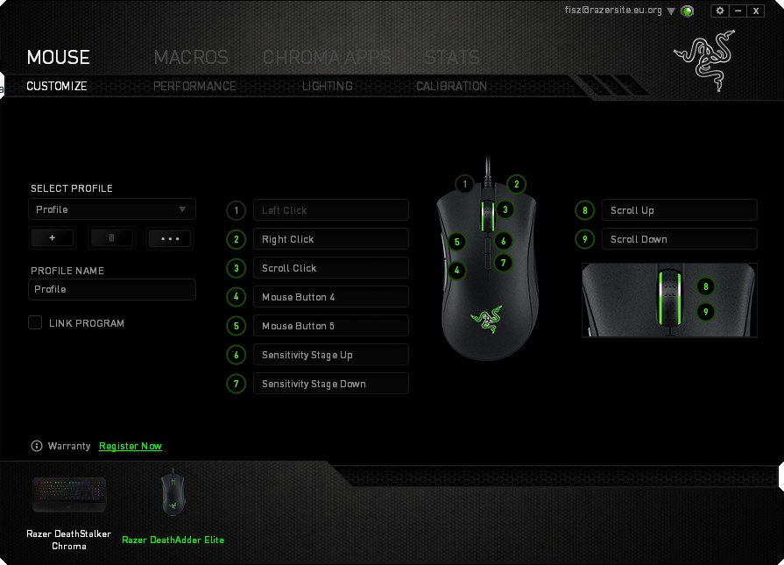Open the settings gear in title bar
The height and width of the screenshot is (565, 784).
pyautogui.click(x=720, y=11)
